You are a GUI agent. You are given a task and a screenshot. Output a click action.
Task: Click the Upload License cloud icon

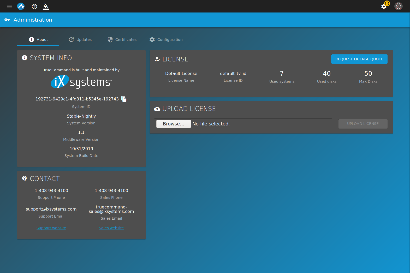(x=157, y=109)
